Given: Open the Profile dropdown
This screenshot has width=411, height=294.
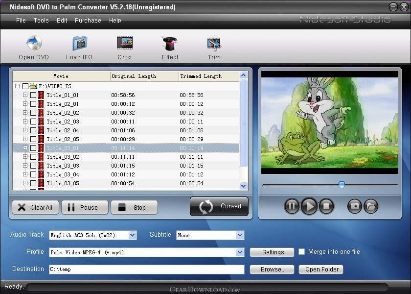Looking at the screenshot, I should pyautogui.click(x=240, y=252).
